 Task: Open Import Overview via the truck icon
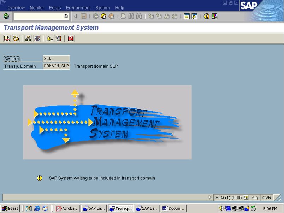(x=7, y=39)
